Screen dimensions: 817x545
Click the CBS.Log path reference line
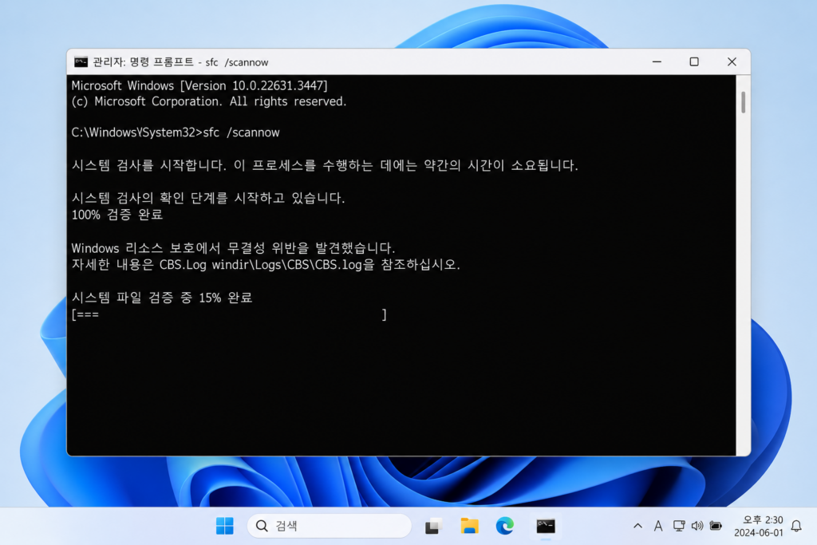(266, 265)
